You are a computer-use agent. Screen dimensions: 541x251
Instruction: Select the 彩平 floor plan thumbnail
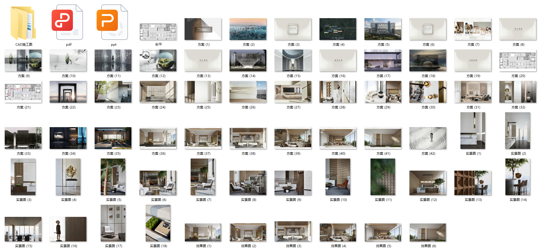158,32
